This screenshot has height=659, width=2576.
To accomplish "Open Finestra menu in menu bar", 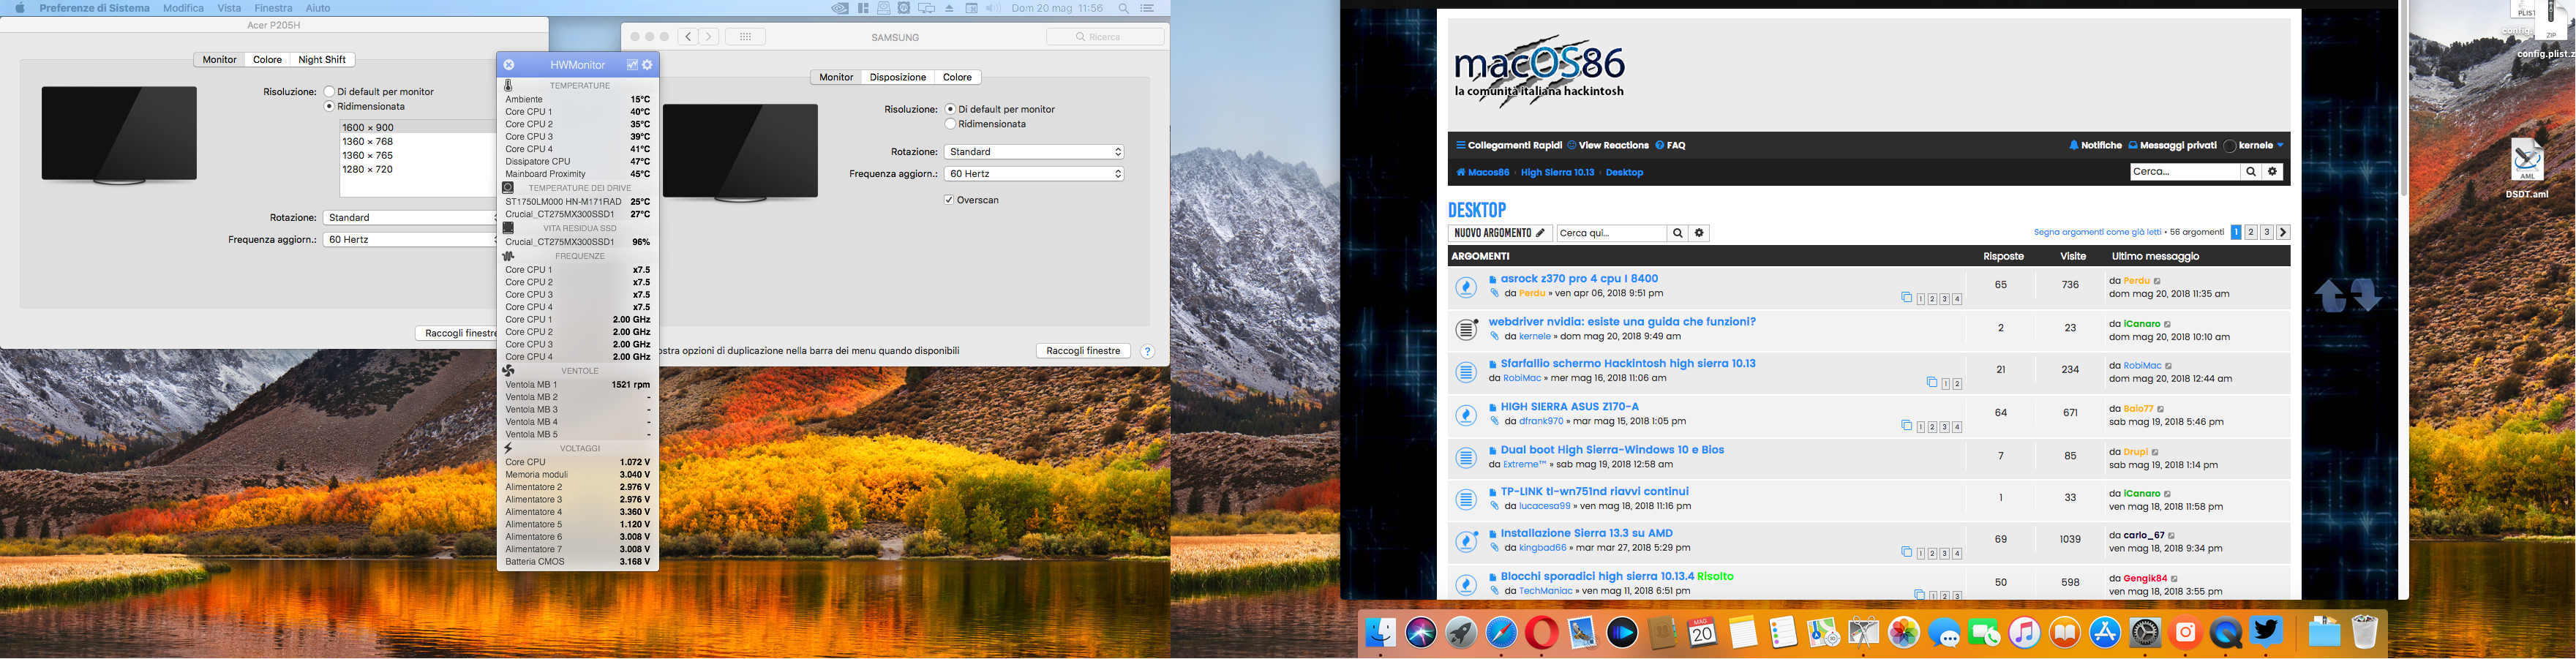I will pos(273,8).
